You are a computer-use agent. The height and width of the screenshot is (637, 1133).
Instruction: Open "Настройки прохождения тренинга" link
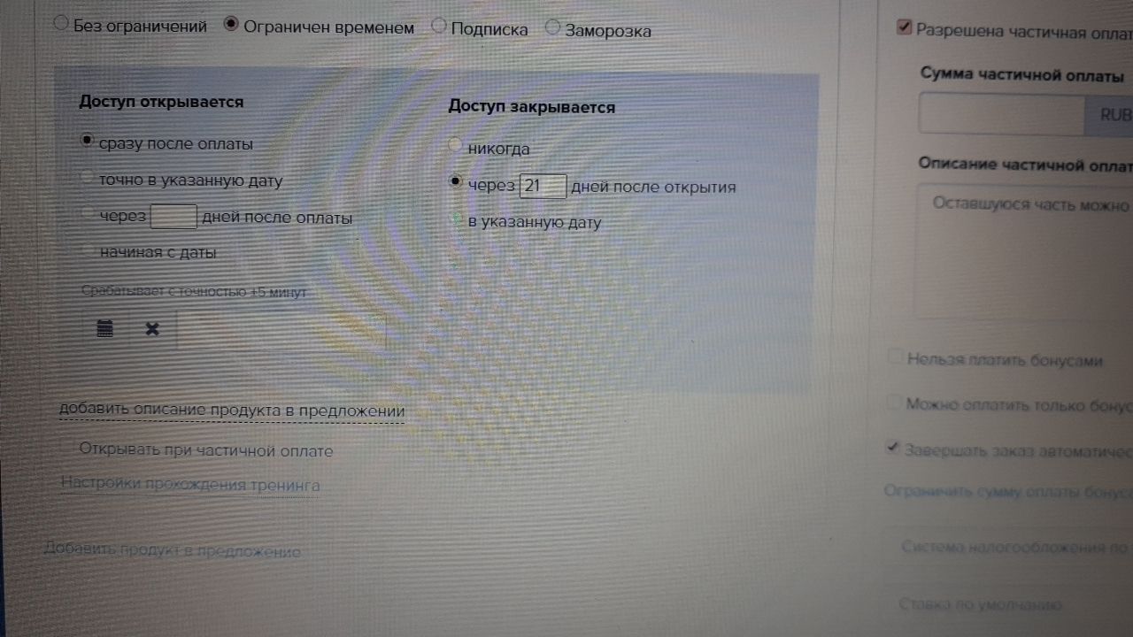click(190, 485)
